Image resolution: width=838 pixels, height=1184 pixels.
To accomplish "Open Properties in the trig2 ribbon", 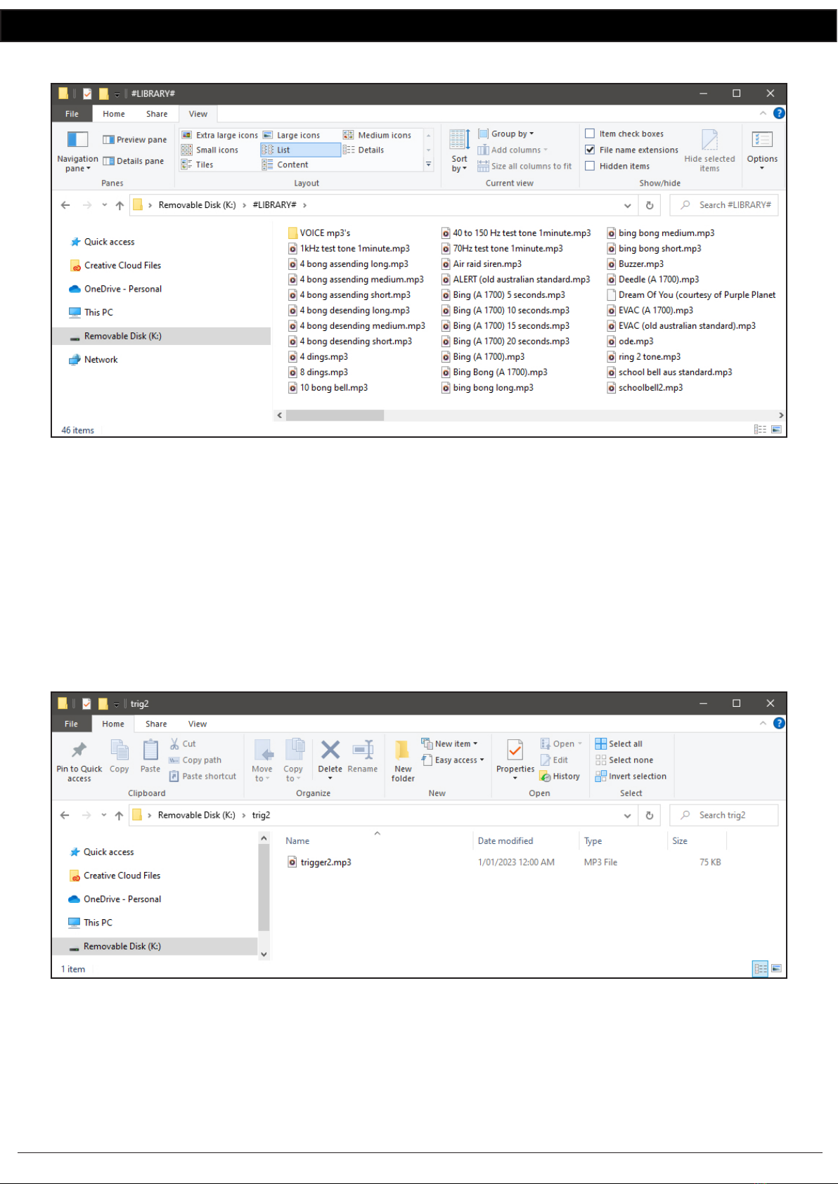I will (515, 752).
